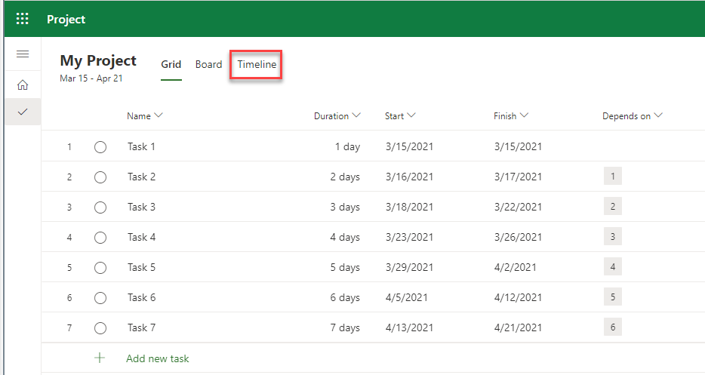
Task: Mark Task 1 as complete
Action: point(100,147)
